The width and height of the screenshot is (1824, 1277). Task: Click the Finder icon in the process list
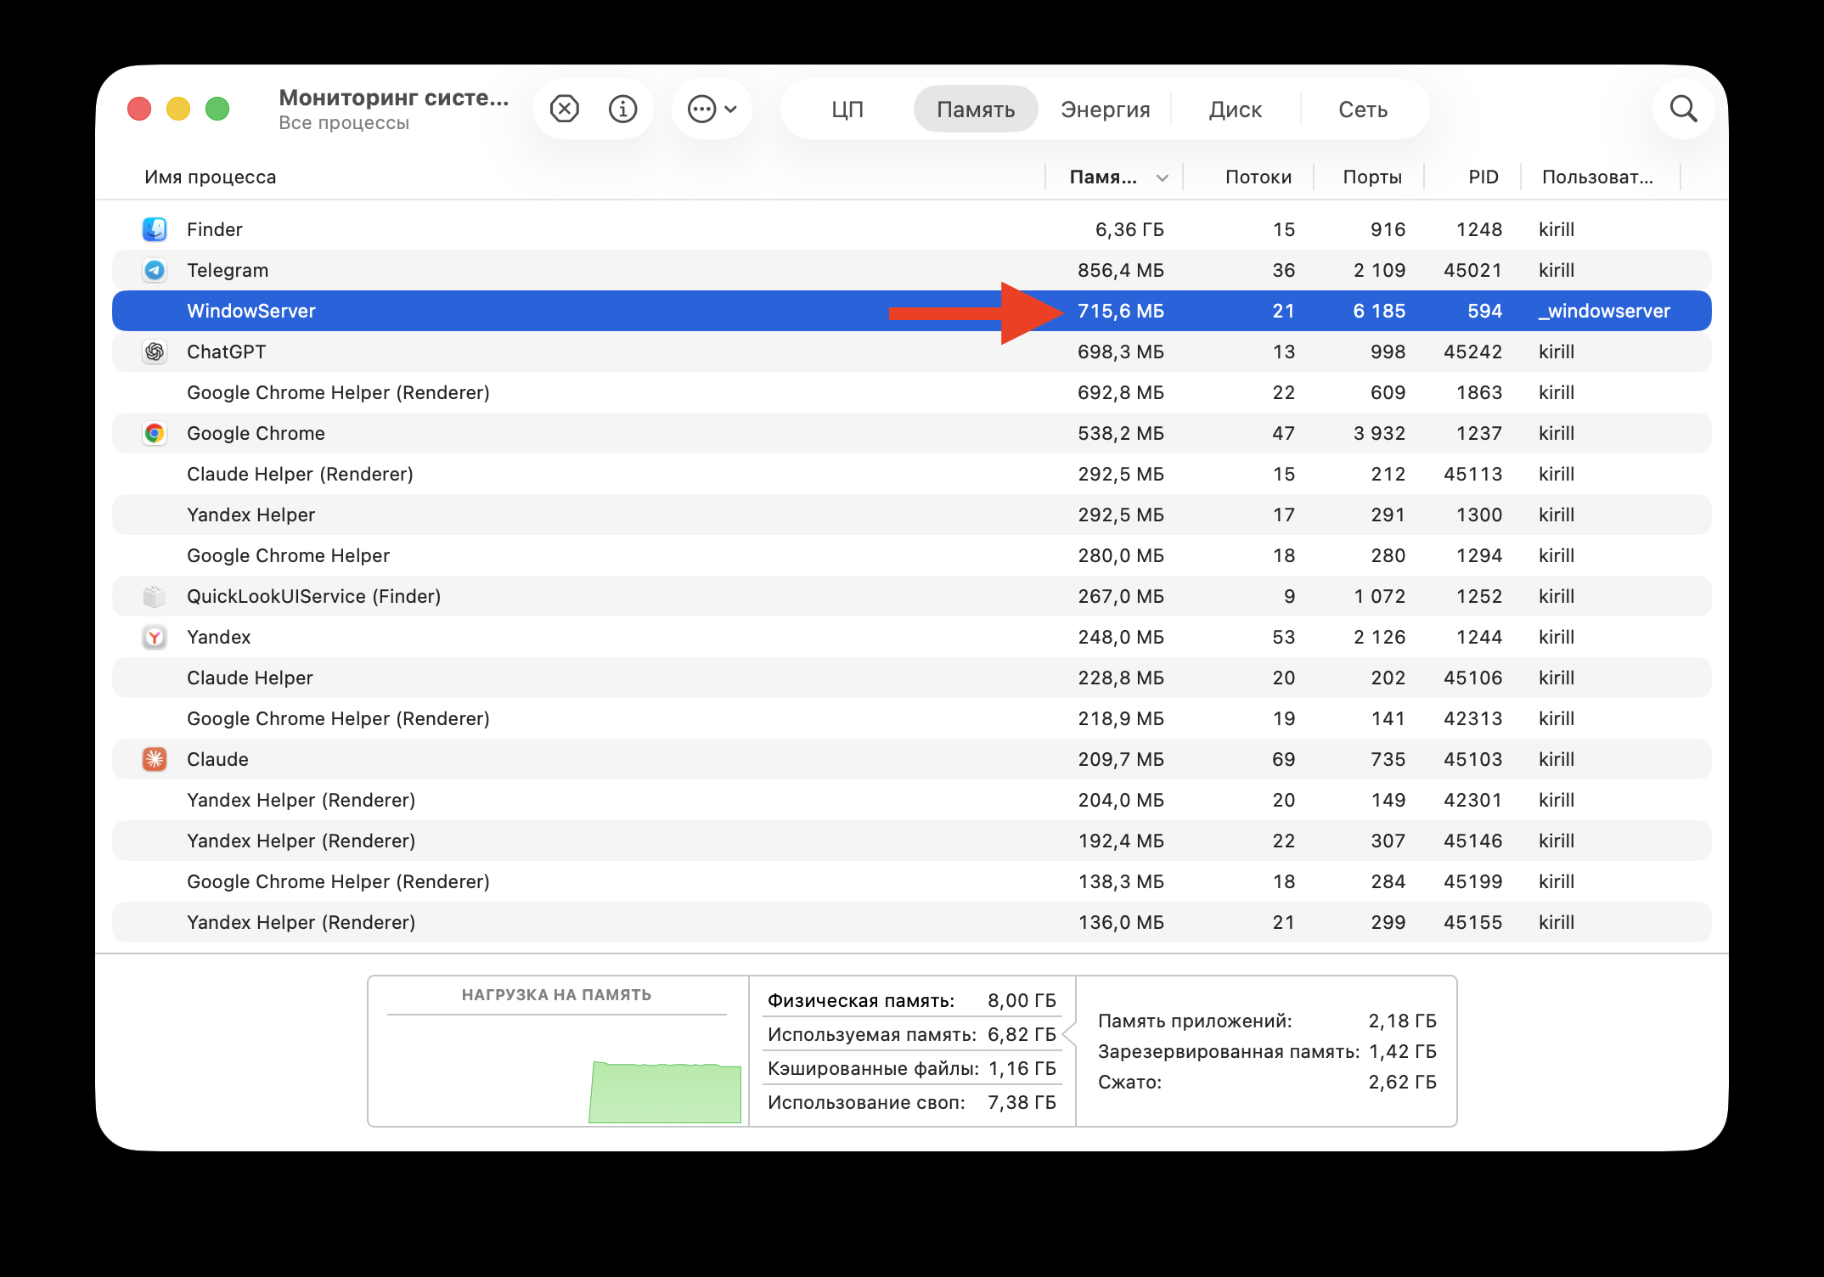coord(155,228)
